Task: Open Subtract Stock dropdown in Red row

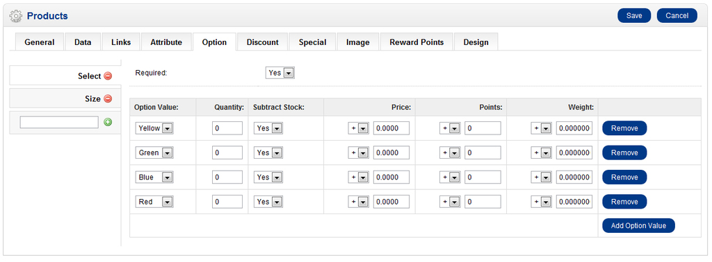Action: 268,202
